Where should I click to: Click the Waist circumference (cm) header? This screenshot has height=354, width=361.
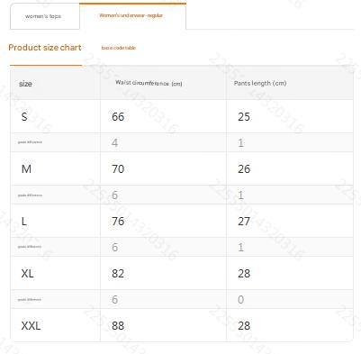[149, 83]
